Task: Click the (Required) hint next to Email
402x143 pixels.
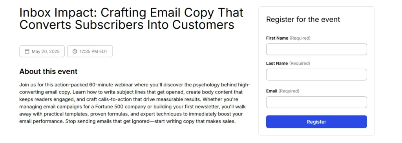Action: click(x=289, y=91)
